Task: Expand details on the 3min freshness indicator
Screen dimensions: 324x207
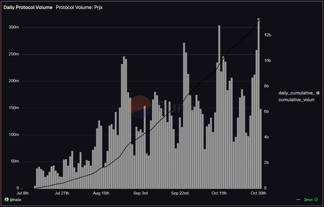Action: pyautogui.click(x=310, y=200)
